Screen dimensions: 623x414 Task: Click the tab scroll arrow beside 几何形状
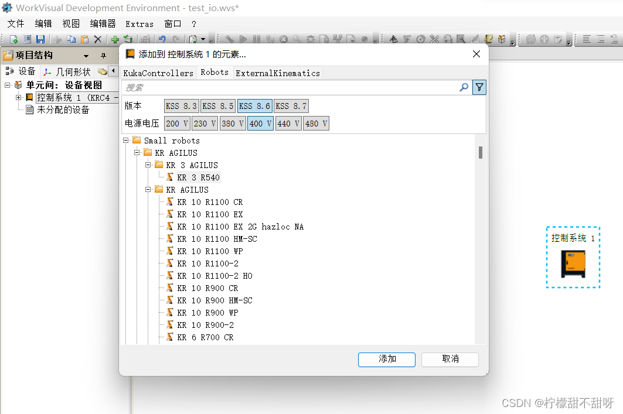(x=113, y=71)
